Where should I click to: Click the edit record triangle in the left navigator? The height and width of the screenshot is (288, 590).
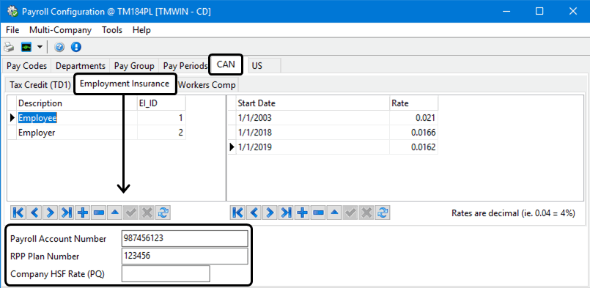pos(114,213)
